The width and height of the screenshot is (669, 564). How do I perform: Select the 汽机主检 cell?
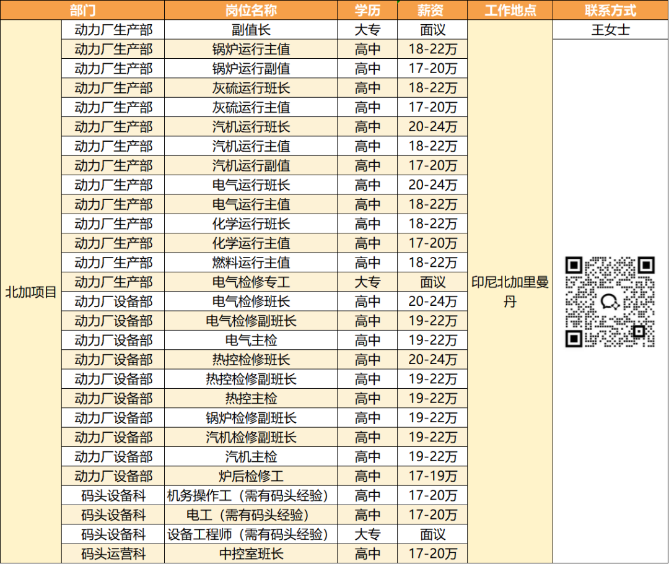251,456
